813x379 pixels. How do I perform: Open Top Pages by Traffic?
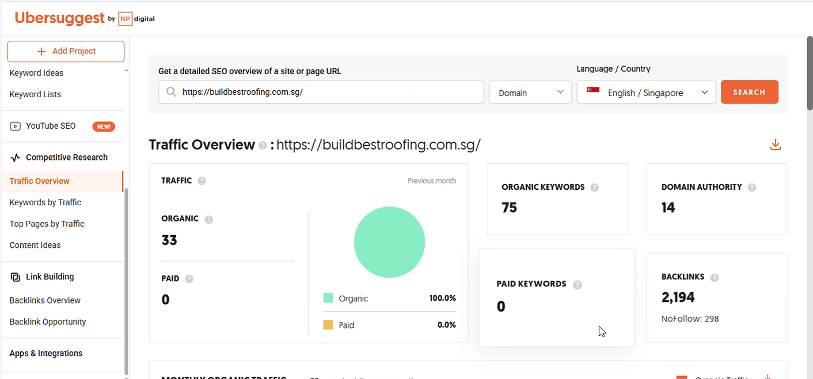pyautogui.click(x=47, y=224)
